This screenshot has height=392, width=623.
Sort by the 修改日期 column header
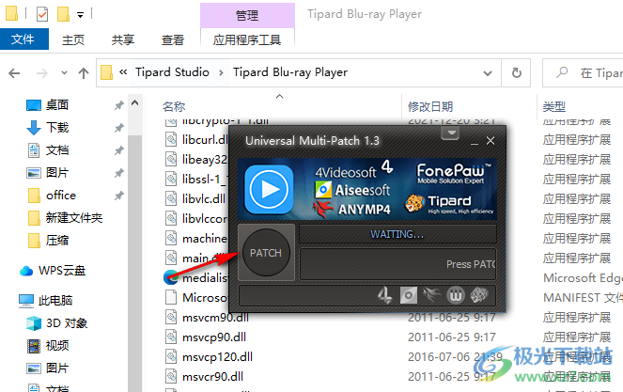tap(430, 106)
